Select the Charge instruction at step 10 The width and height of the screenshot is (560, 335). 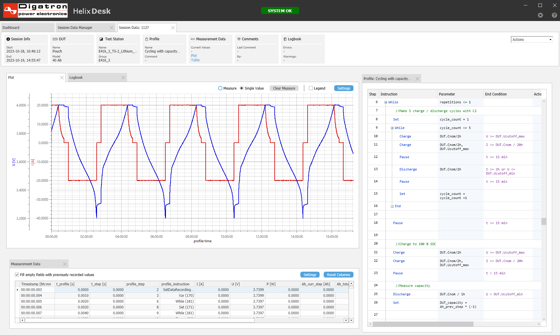coord(405,137)
